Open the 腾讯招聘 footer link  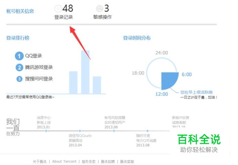108,162
